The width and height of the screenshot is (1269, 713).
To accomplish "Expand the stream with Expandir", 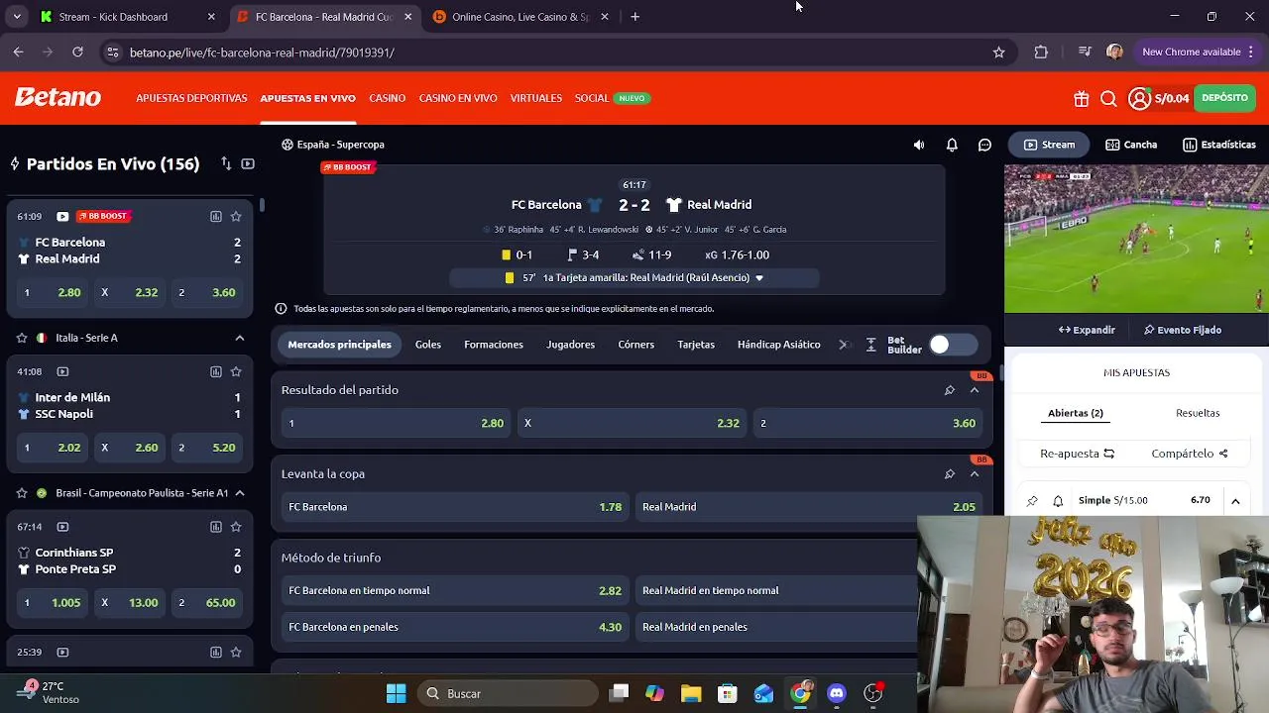I will [1087, 330].
